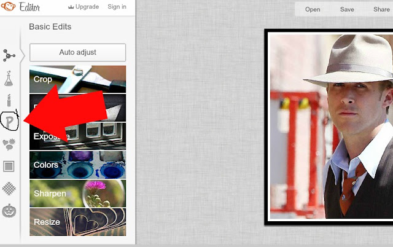Click Save in top toolbar
The height and width of the screenshot is (247, 393).
[x=347, y=10]
